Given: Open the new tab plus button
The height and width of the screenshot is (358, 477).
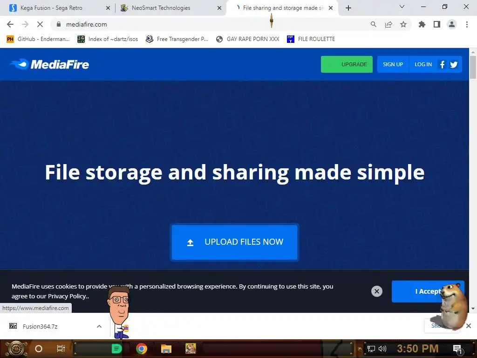Looking at the screenshot, I should [x=348, y=8].
